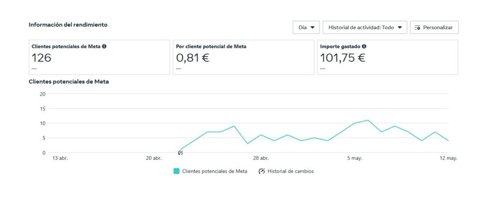Toggle Clientes potenciales de Meta legend label
The width and height of the screenshot is (485, 201).
(x=215, y=171)
